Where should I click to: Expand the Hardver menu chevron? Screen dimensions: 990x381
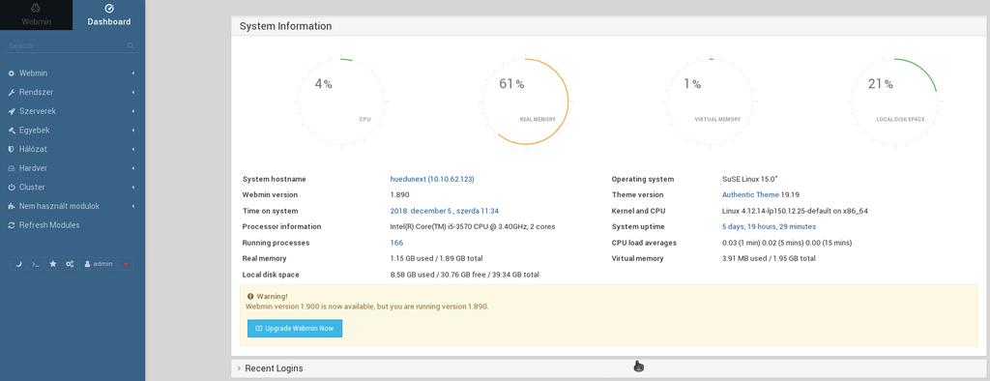coord(133,168)
